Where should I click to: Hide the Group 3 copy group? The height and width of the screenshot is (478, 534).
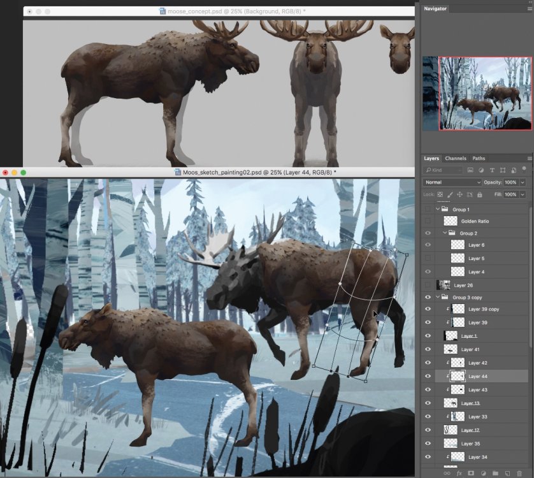pos(428,297)
